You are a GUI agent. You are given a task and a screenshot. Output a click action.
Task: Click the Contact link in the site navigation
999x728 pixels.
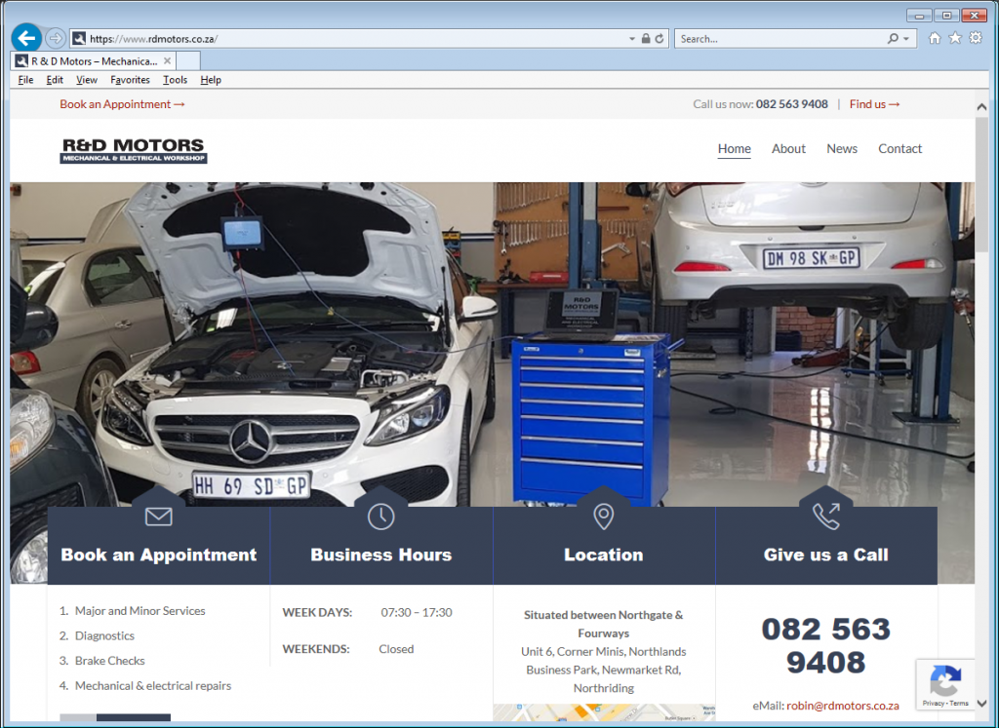899,148
